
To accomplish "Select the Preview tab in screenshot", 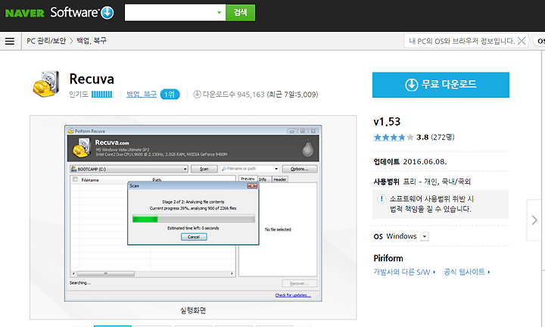I will coord(248,179).
